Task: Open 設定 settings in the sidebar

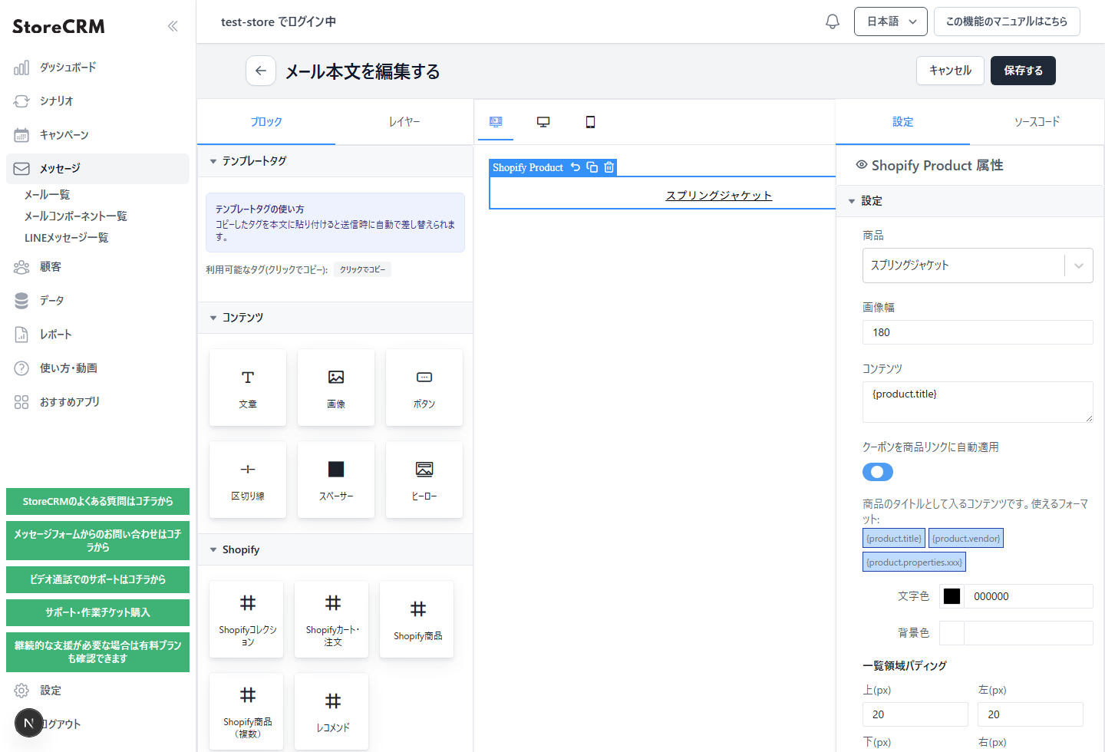Action: (x=97, y=691)
